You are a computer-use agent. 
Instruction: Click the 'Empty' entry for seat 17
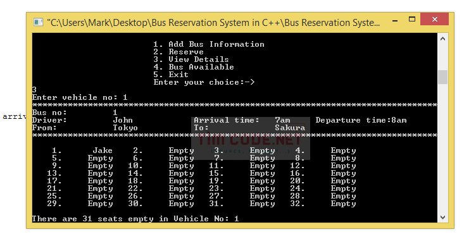tap(100, 181)
